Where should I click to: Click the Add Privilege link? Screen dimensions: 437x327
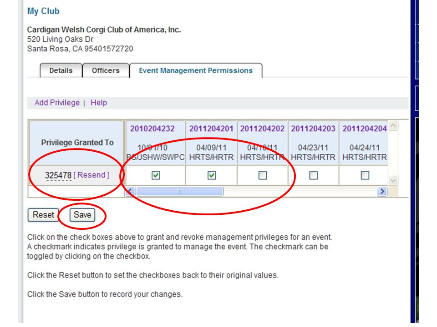coord(57,103)
